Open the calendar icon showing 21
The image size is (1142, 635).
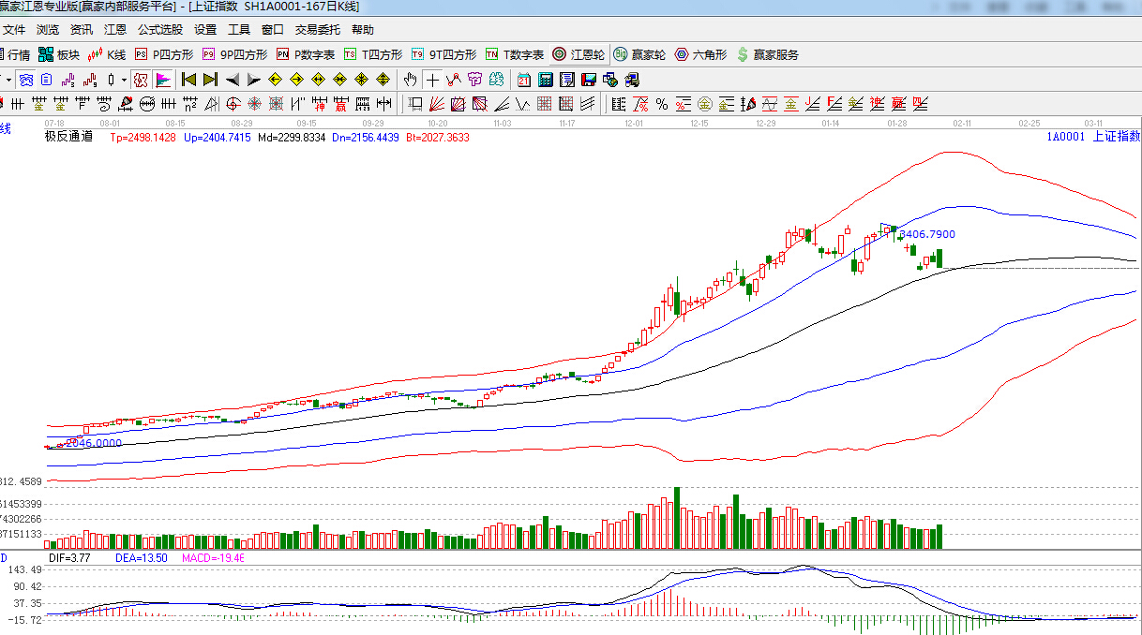523,80
